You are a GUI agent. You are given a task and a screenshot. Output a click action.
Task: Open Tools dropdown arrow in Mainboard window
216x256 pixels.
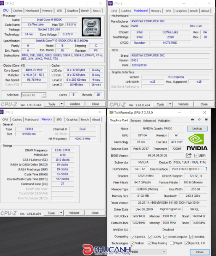coord(170,104)
